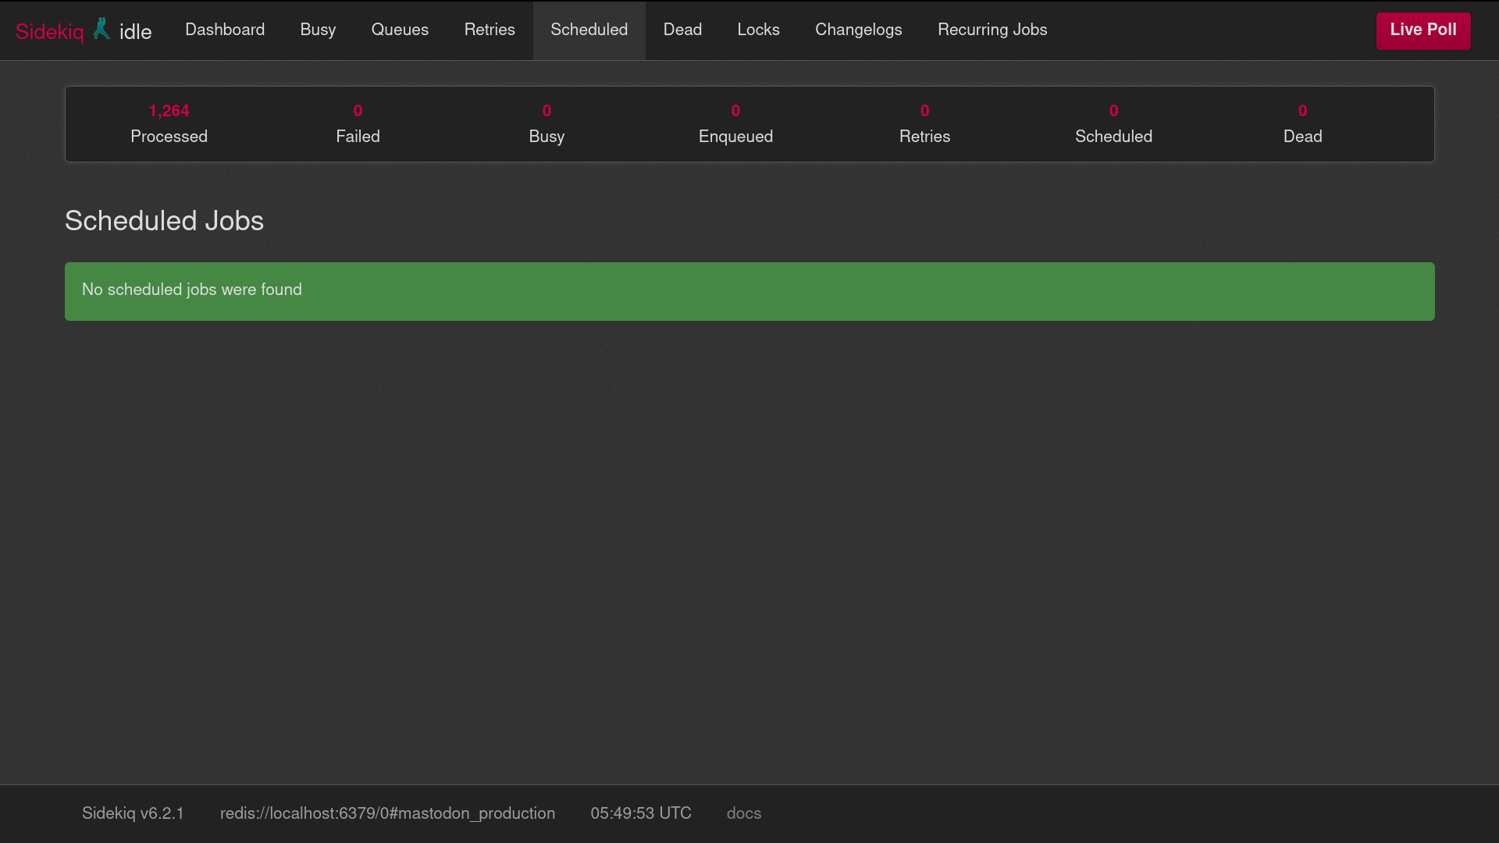
Task: Open the Failed count summary link
Action: [358, 123]
